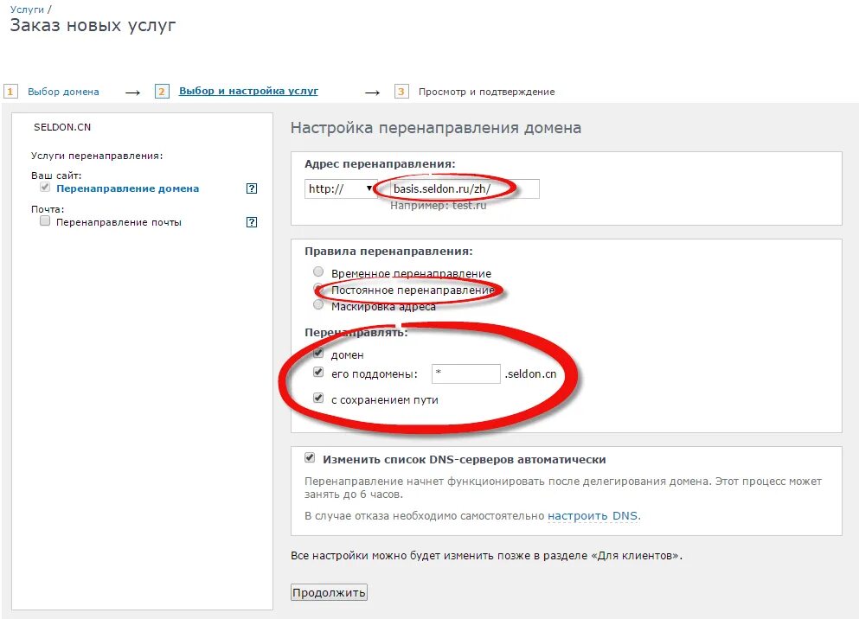859x619 pixels.
Task: Toggle с сохранением пути checkbox
Action: coord(318,398)
